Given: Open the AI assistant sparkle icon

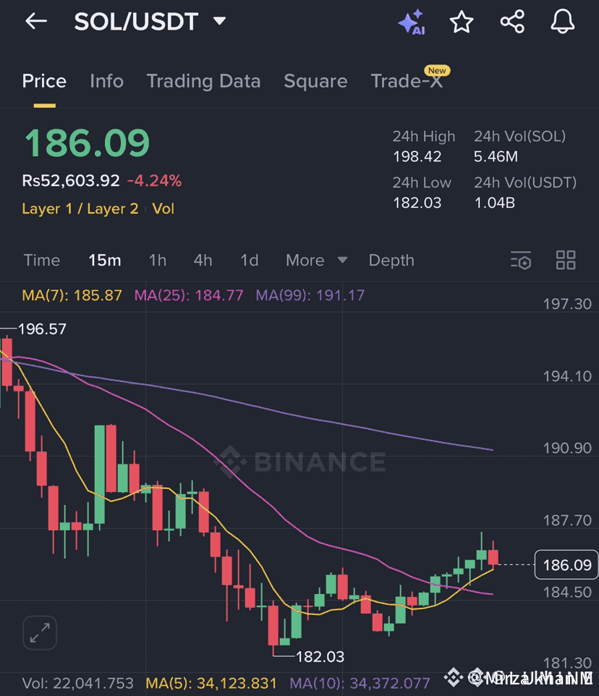Looking at the screenshot, I should point(412,22).
